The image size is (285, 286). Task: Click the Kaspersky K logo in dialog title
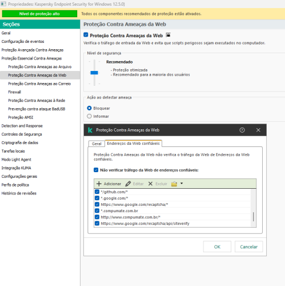click(x=90, y=130)
